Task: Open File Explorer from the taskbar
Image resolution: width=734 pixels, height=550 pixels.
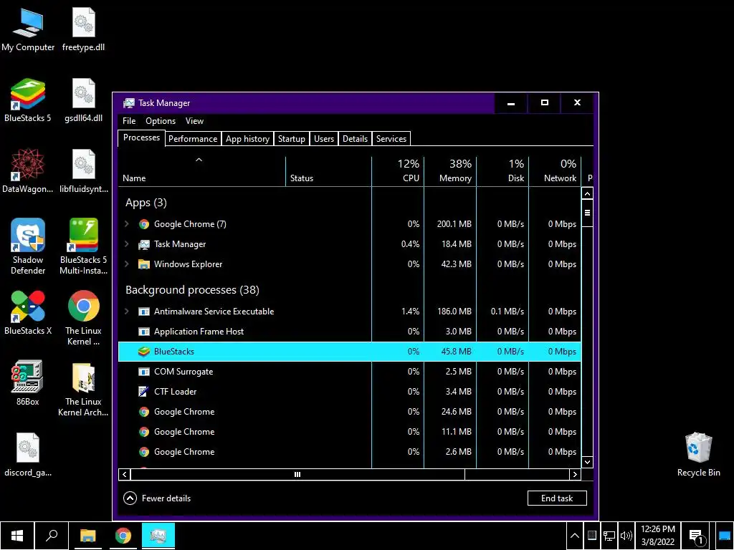Action: pos(87,536)
